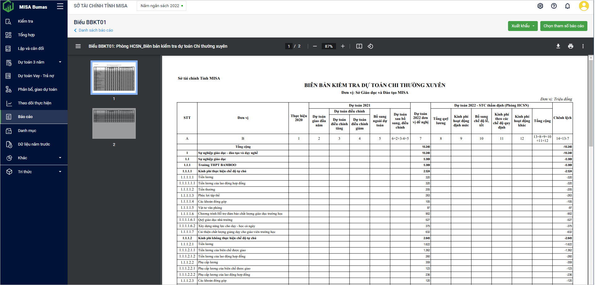This screenshot has height=285, width=597.
Task: Open the Xuất khẩu dropdown
Action: [523, 26]
